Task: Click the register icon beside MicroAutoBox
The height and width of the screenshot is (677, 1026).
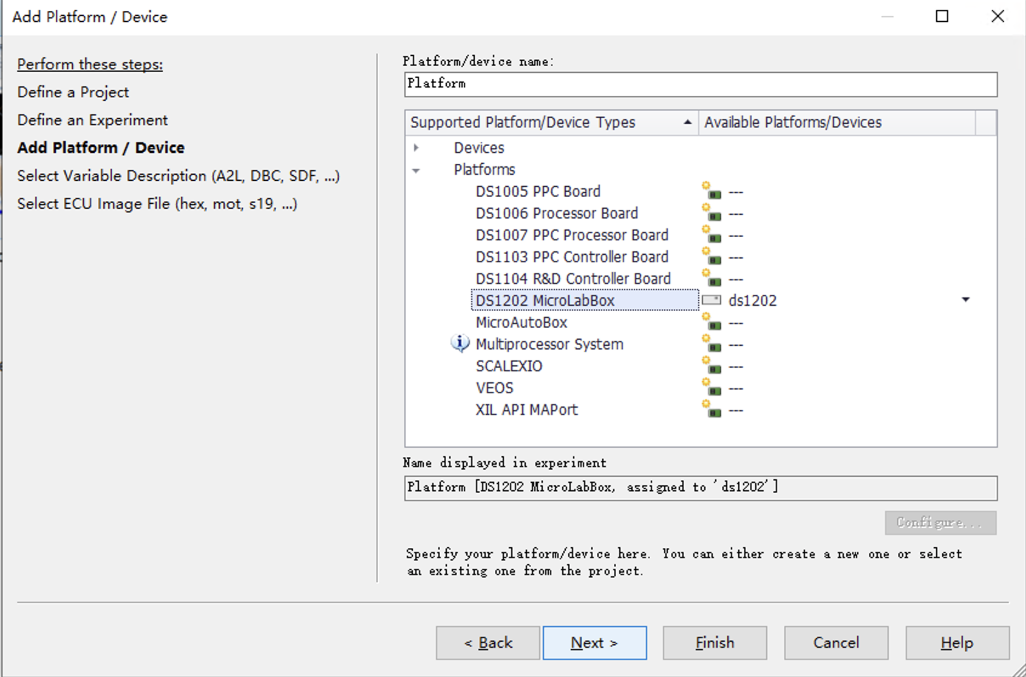Action: coord(711,322)
